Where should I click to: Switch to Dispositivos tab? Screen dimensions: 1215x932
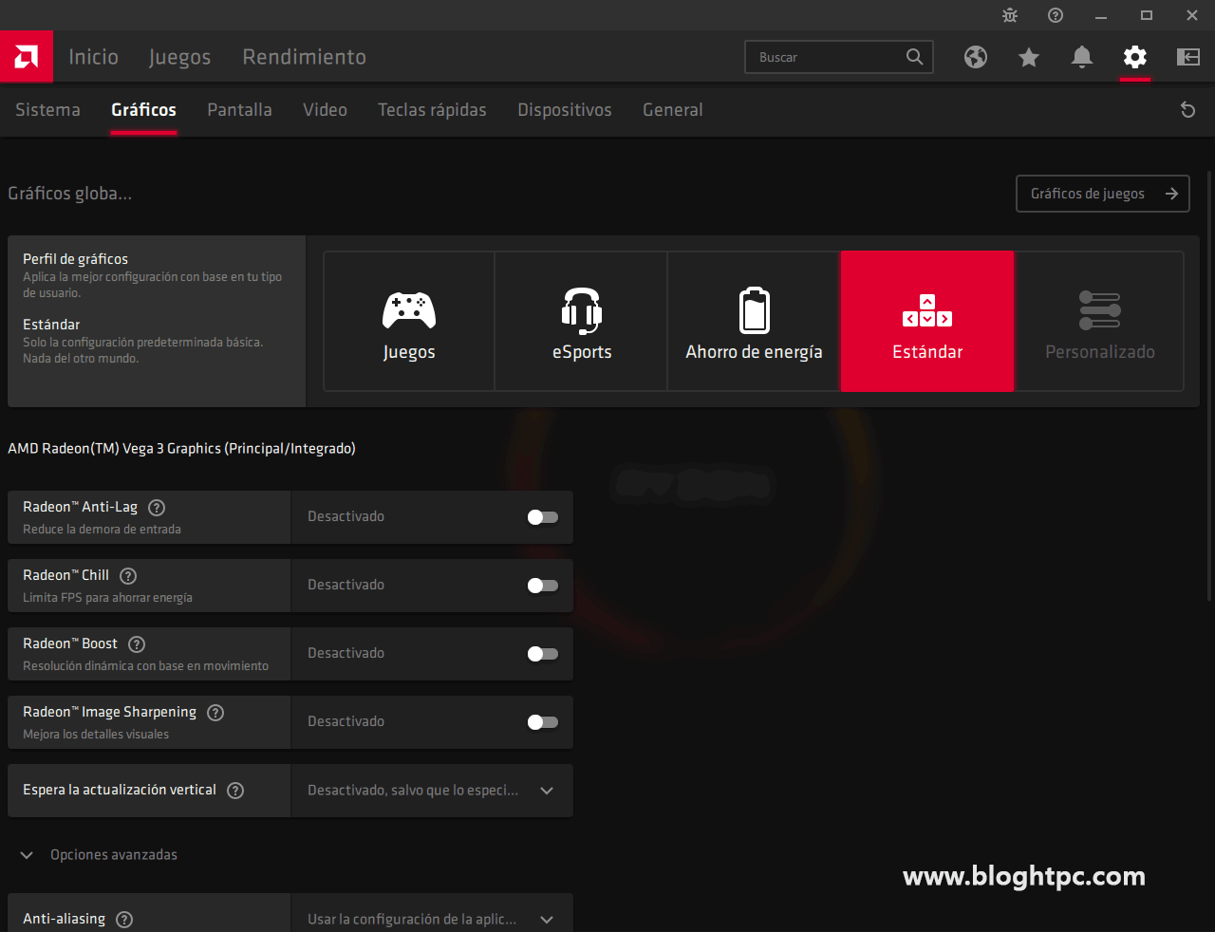click(565, 110)
